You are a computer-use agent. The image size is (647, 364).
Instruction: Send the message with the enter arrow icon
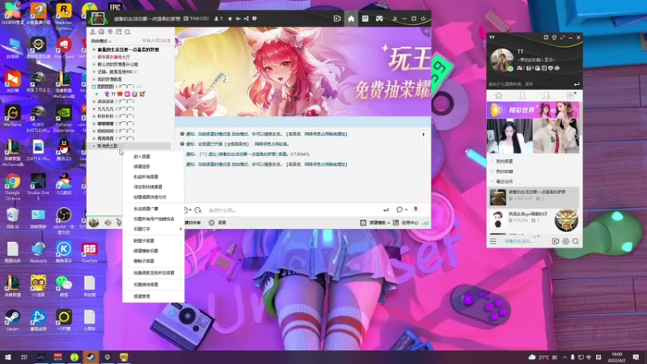click(386, 210)
